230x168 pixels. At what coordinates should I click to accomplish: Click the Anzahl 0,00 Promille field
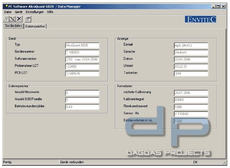(x=82, y=100)
